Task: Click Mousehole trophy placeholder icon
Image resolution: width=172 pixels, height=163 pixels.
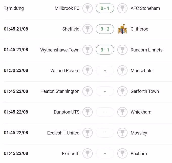Action: tap(122, 71)
